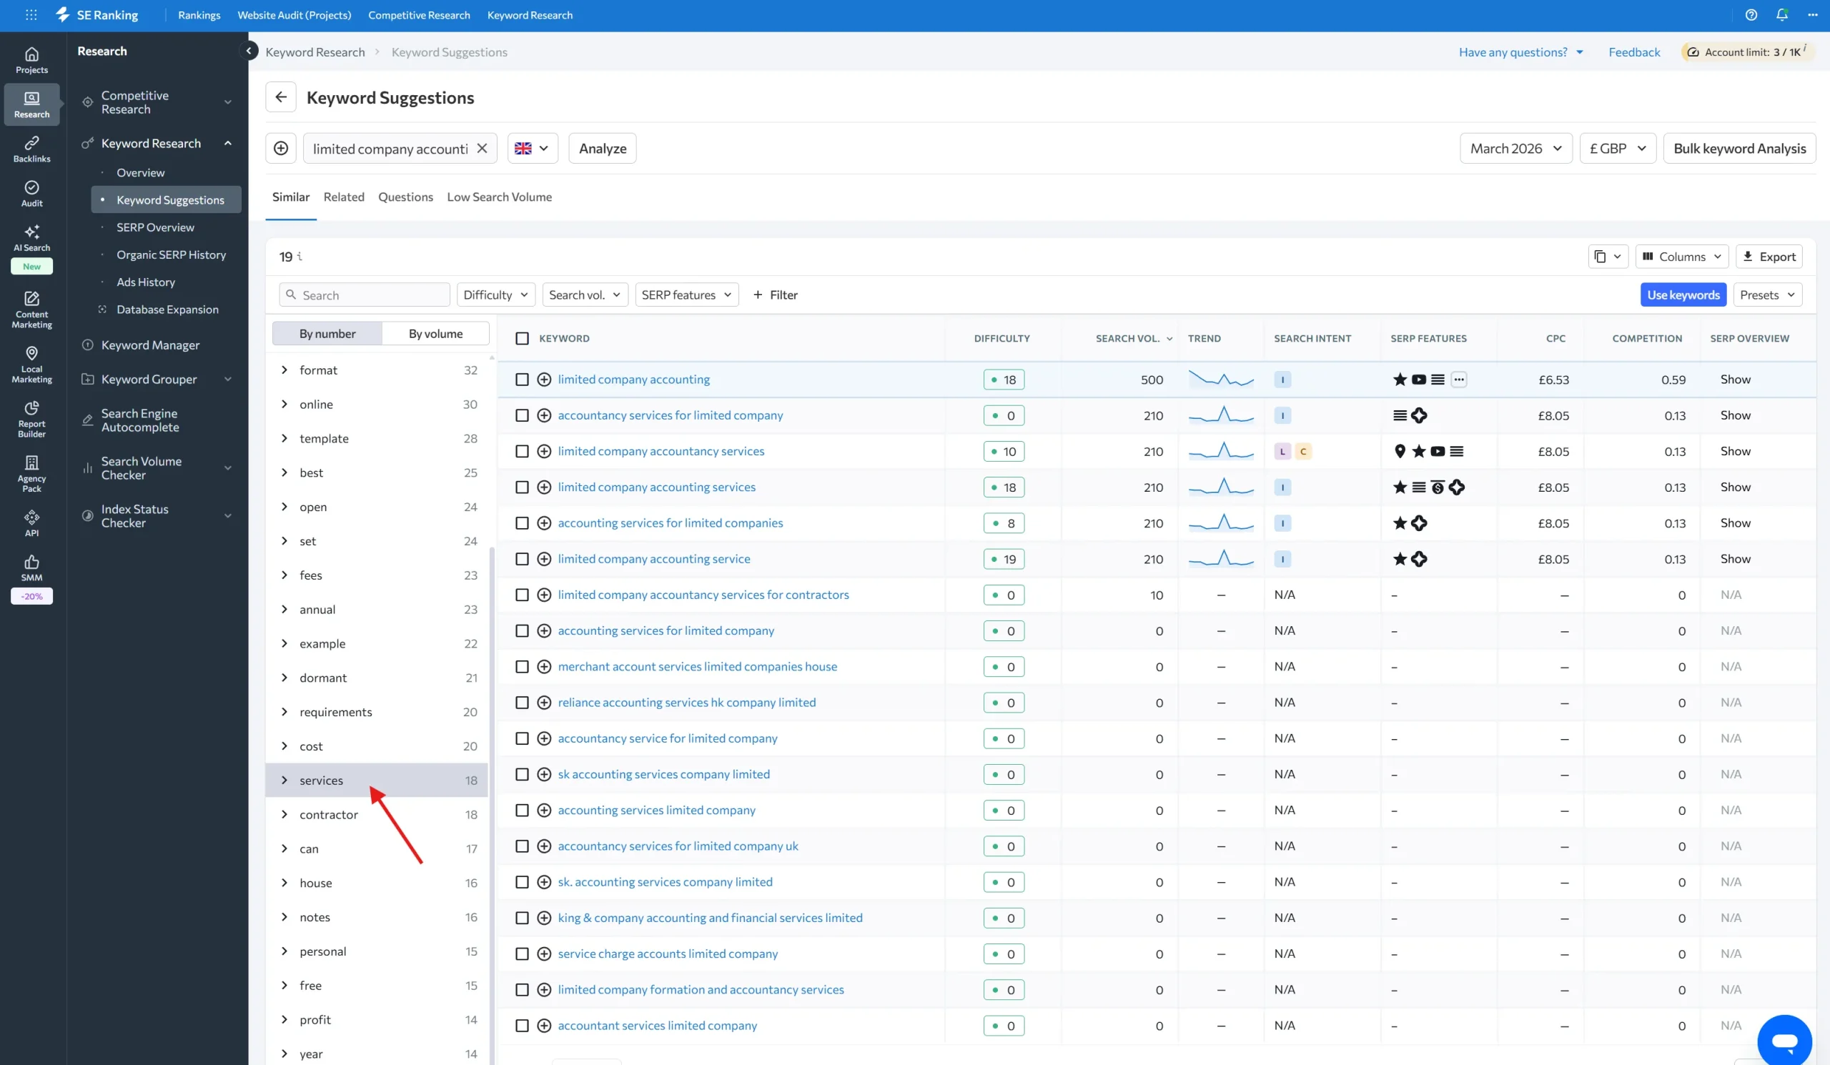This screenshot has width=1830, height=1065.
Task: Check 'service charge accounts limited company' checkbox
Action: coord(521,953)
